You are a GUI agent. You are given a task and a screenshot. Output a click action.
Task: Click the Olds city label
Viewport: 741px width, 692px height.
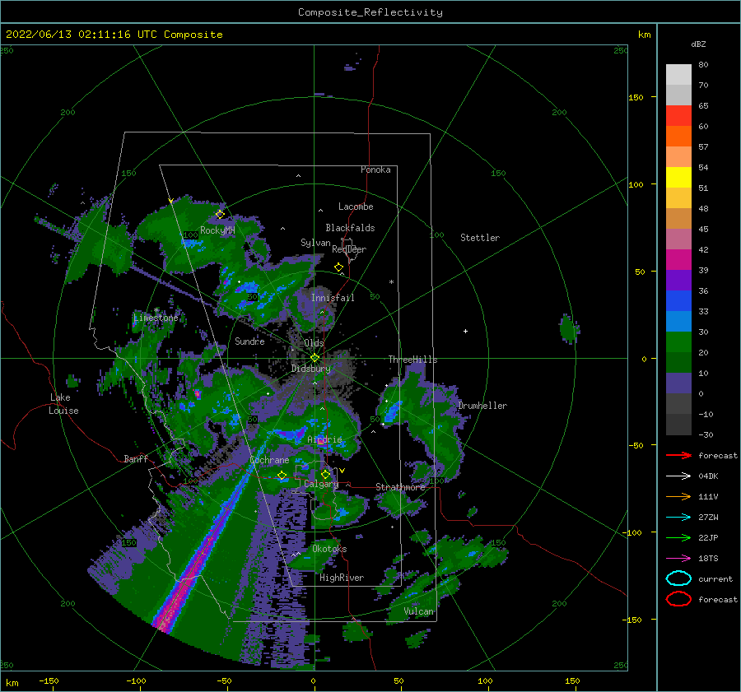click(x=314, y=343)
